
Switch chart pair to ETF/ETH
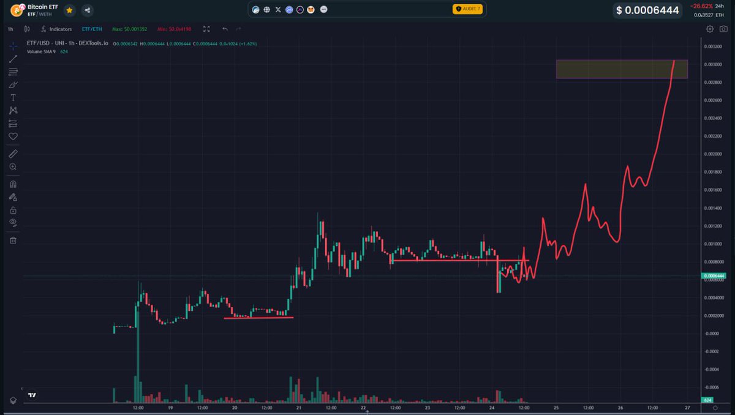91,29
